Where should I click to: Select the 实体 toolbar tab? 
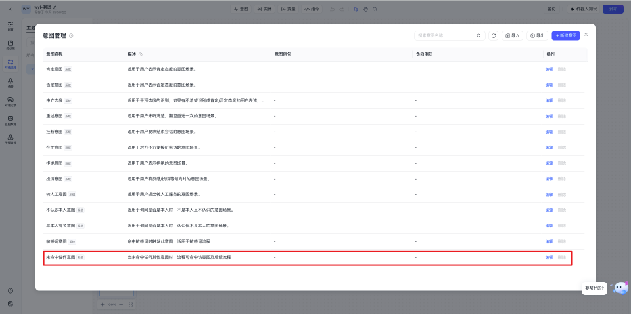pos(264,9)
